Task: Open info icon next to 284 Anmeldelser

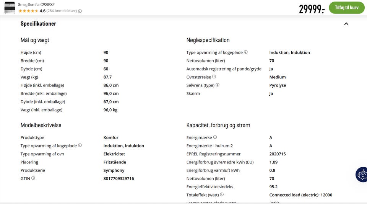Action: tap(80, 11)
